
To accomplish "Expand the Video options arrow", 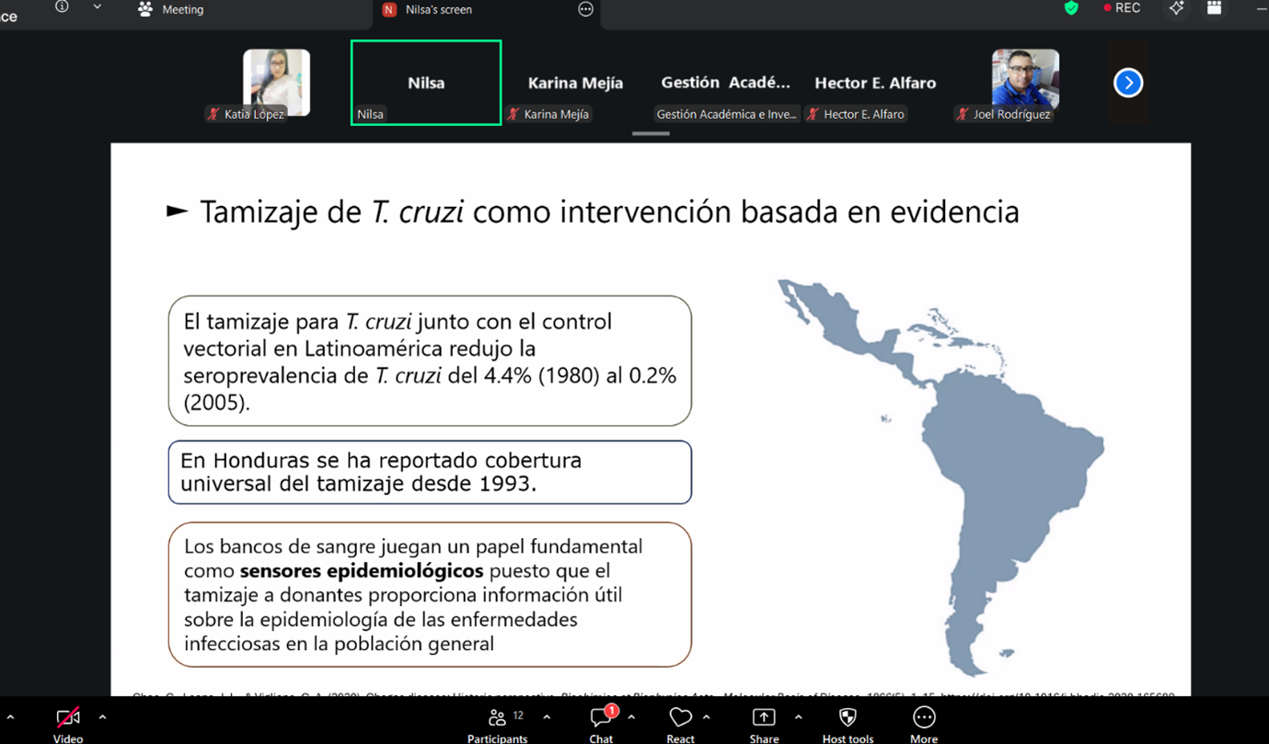I will pyautogui.click(x=102, y=717).
